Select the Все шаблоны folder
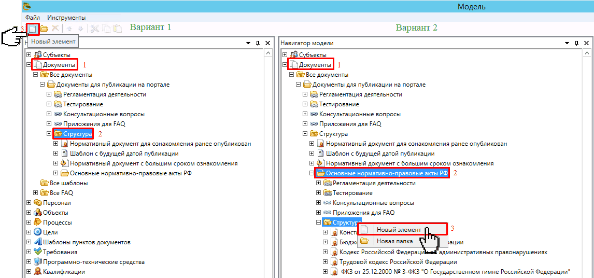This screenshot has width=594, height=278. coord(68,183)
